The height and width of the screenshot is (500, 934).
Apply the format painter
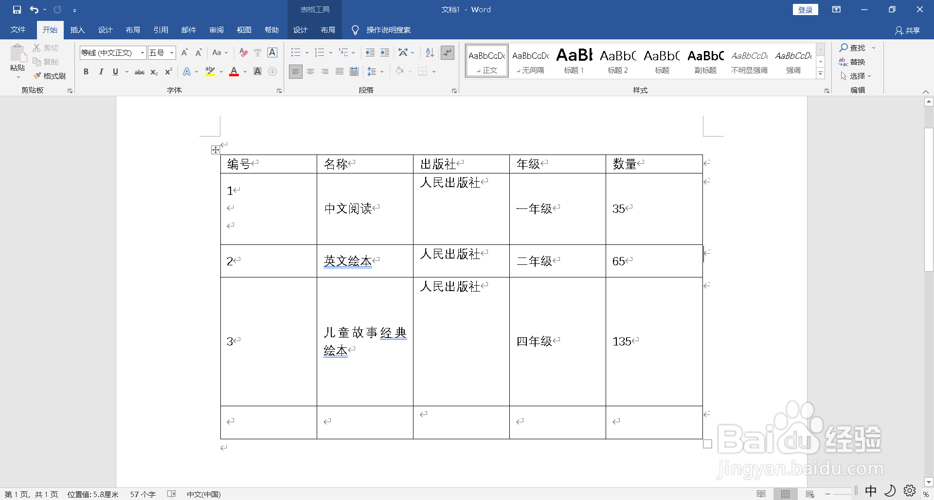pos(50,76)
